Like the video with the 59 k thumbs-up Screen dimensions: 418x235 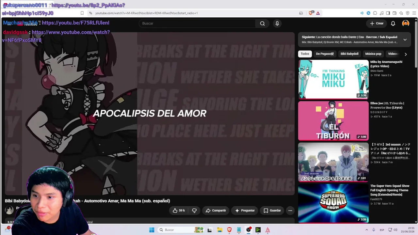pyautogui.click(x=179, y=211)
